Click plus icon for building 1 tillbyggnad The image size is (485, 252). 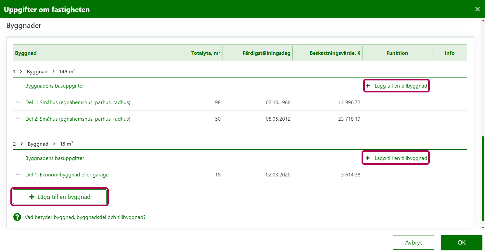(368, 86)
